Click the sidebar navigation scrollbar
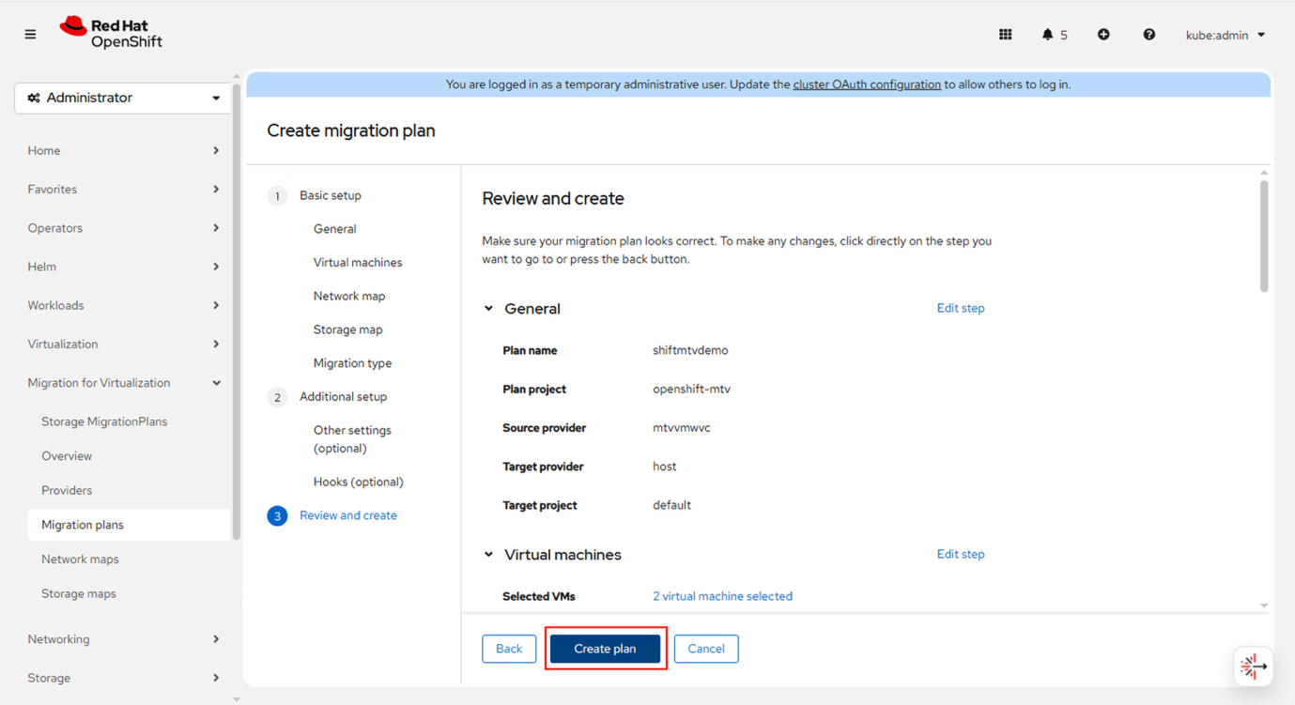 coord(236,310)
